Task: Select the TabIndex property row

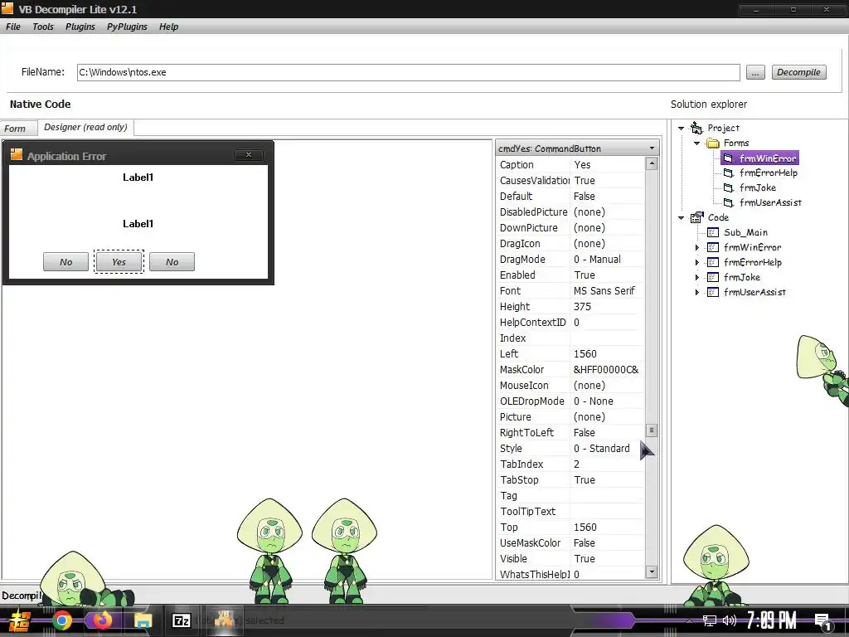Action: click(570, 464)
